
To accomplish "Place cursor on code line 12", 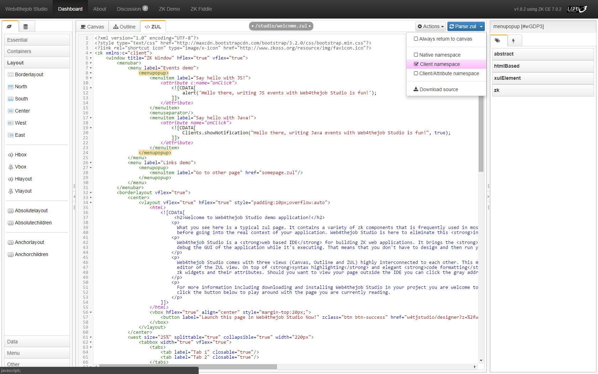I will point(279,93).
